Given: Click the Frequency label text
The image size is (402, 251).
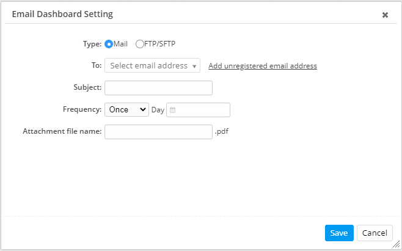Looking at the screenshot, I should pos(82,110).
